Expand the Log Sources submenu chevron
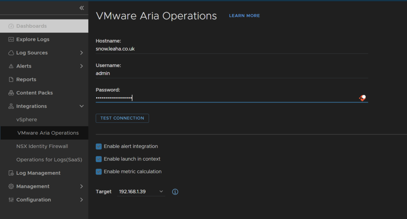Screen dimensions: 407x219 (81, 53)
